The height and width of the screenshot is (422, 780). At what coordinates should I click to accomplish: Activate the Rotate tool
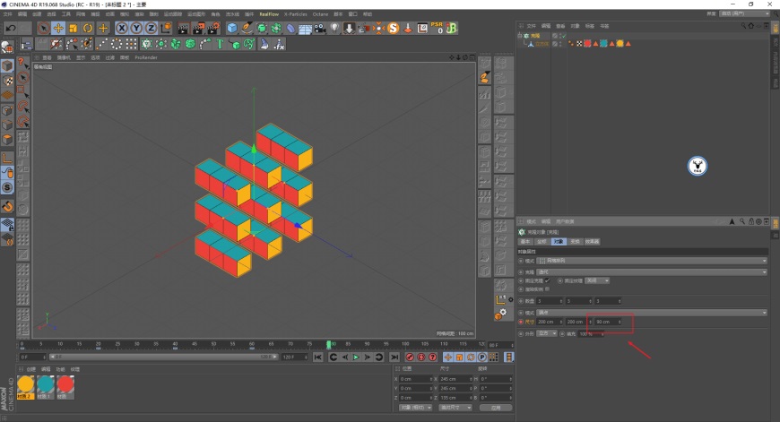(88, 29)
